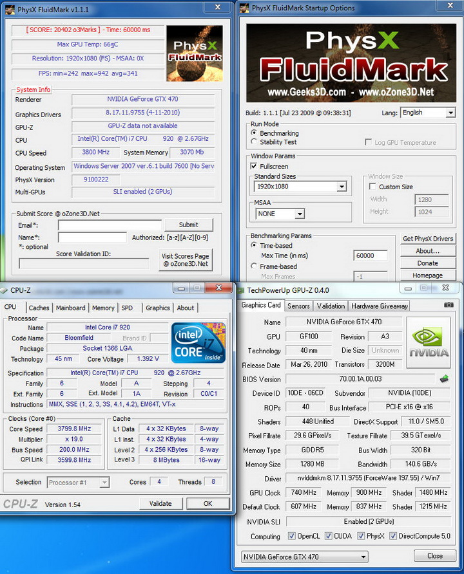The width and height of the screenshot is (464, 574).
Task: Select the Graphics Card tab in GPU-Z
Action: [x=261, y=305]
